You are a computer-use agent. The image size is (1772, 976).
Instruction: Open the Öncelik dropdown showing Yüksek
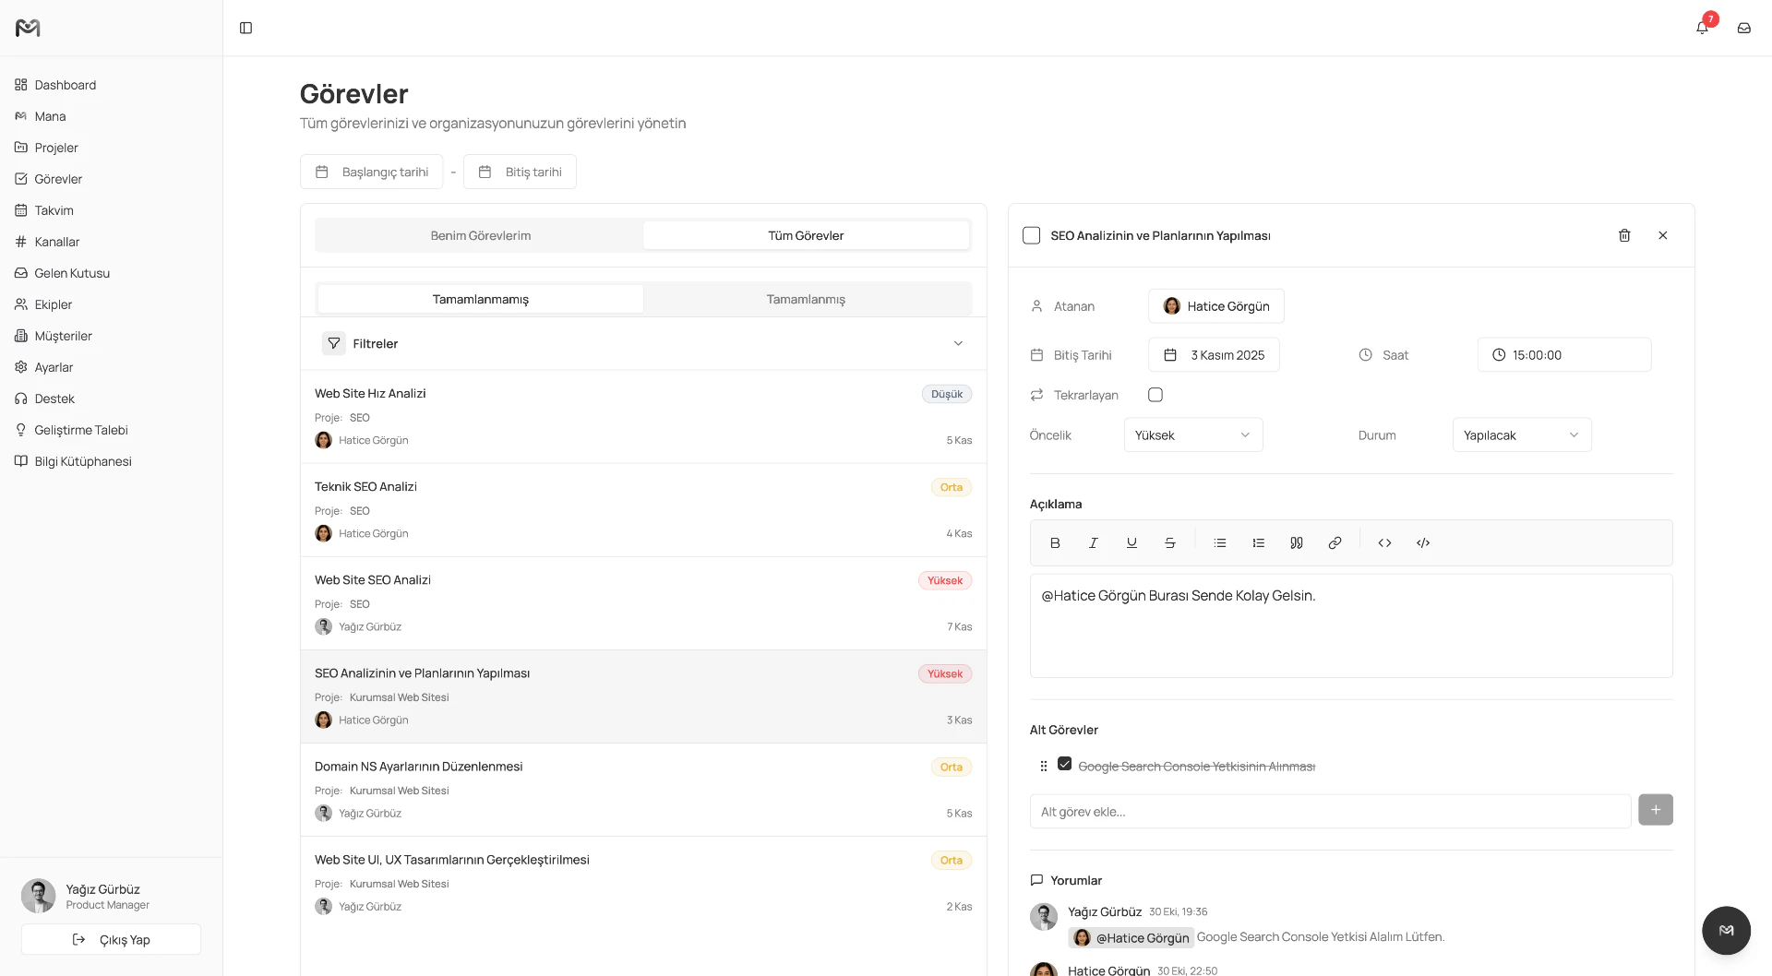1192,434
